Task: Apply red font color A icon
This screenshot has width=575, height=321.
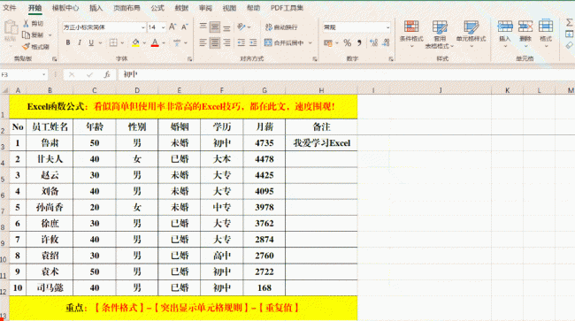Action: pos(155,42)
